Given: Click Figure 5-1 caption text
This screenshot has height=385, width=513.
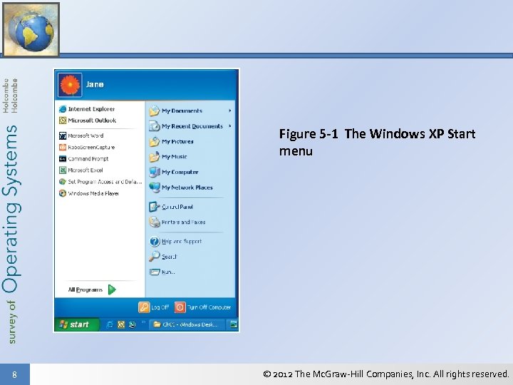Looking at the screenshot, I should [377, 143].
